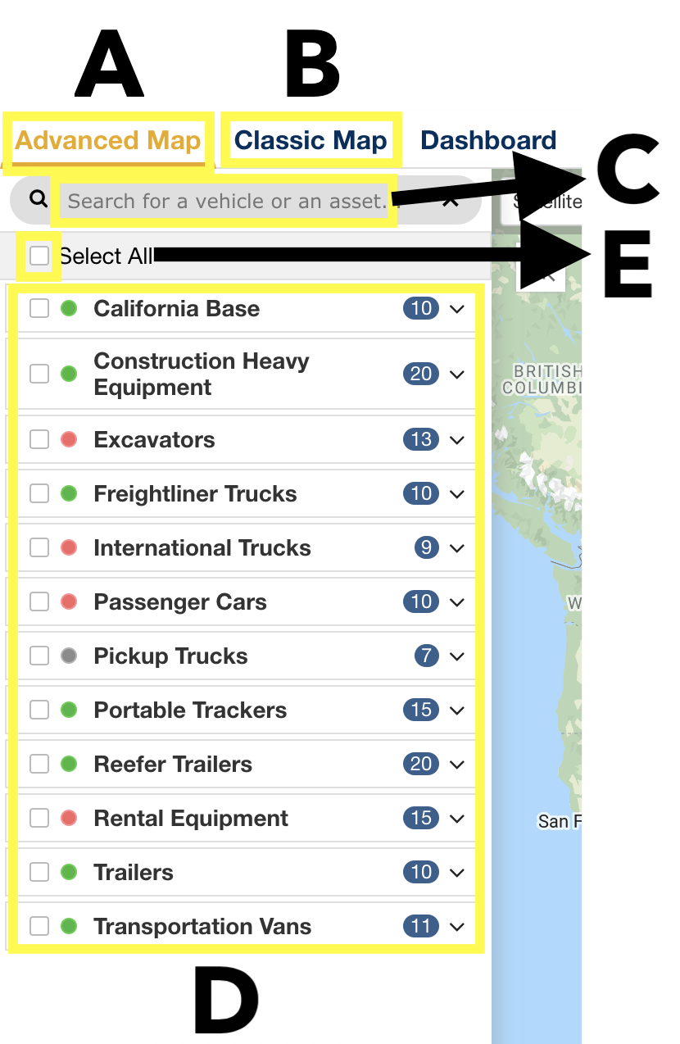Open the Portable Trackers group name
Screen dimensions: 680x1044
point(190,710)
